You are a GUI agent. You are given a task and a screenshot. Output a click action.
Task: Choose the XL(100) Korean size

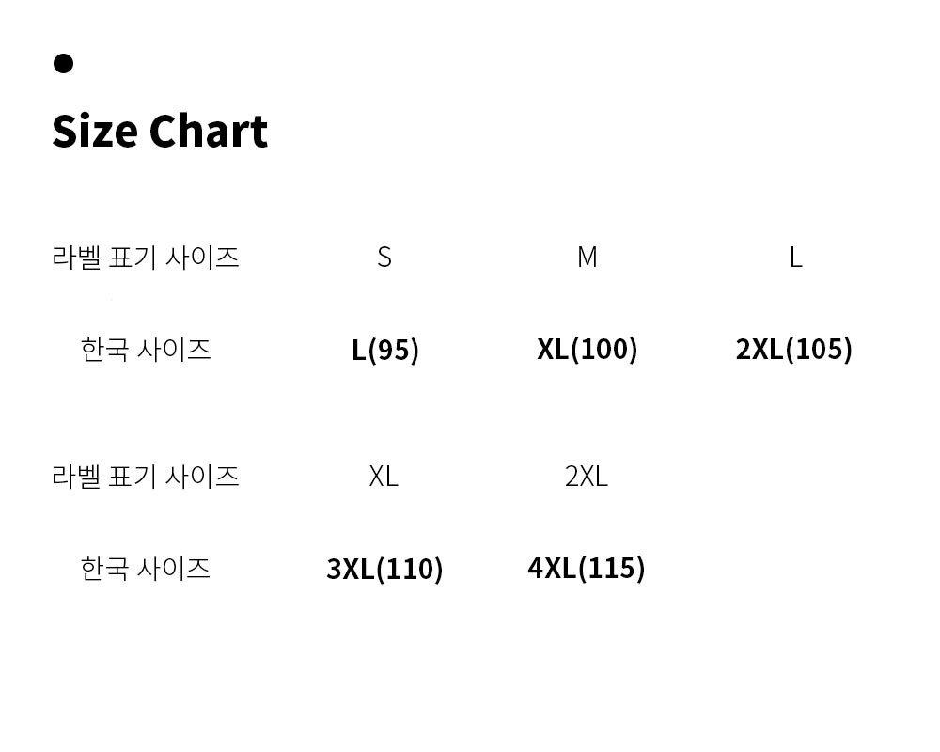click(x=587, y=350)
